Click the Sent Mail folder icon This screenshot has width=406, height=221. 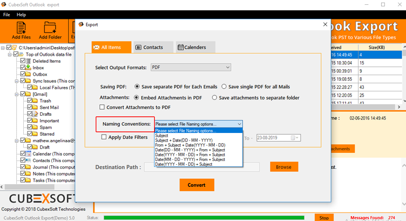(35, 108)
